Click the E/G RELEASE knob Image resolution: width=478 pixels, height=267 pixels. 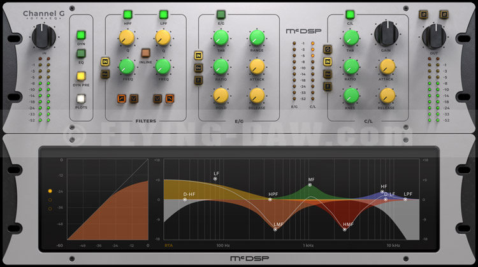(x=257, y=96)
